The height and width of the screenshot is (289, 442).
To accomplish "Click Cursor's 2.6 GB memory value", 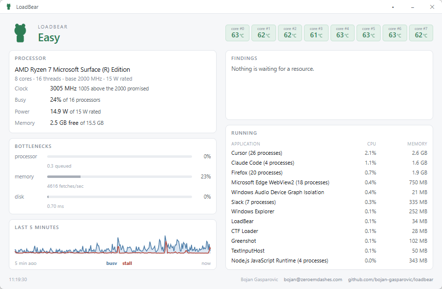I will click(x=419, y=153).
